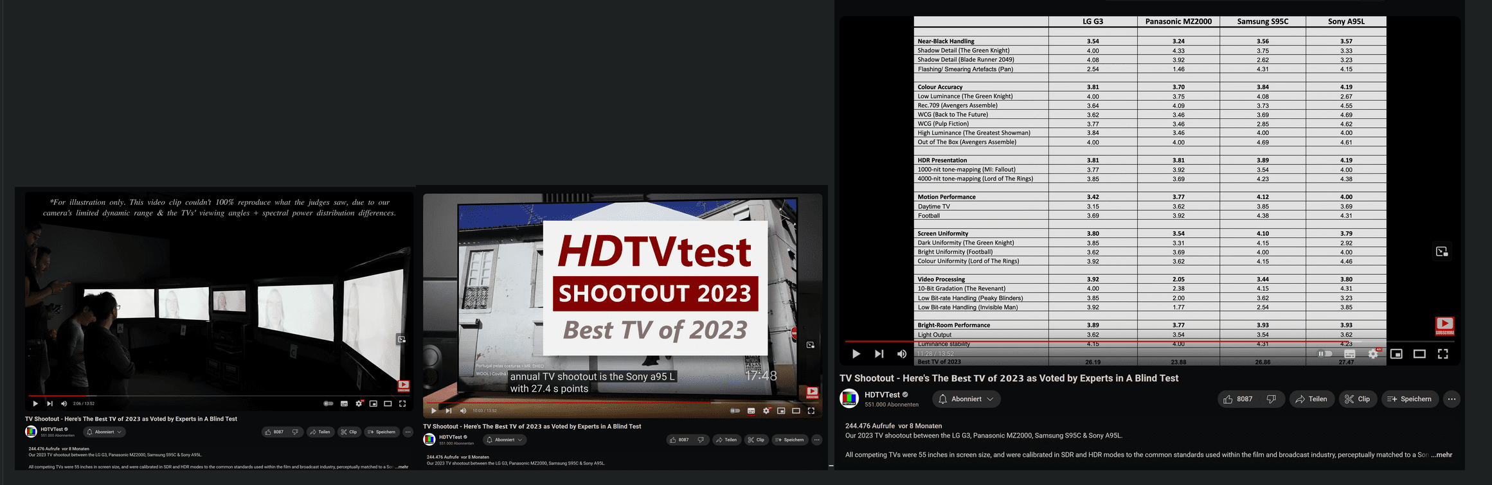Open Abonniert dropdown under the 11:28 video
Image resolution: width=1492 pixels, height=485 pixels.
click(x=966, y=399)
